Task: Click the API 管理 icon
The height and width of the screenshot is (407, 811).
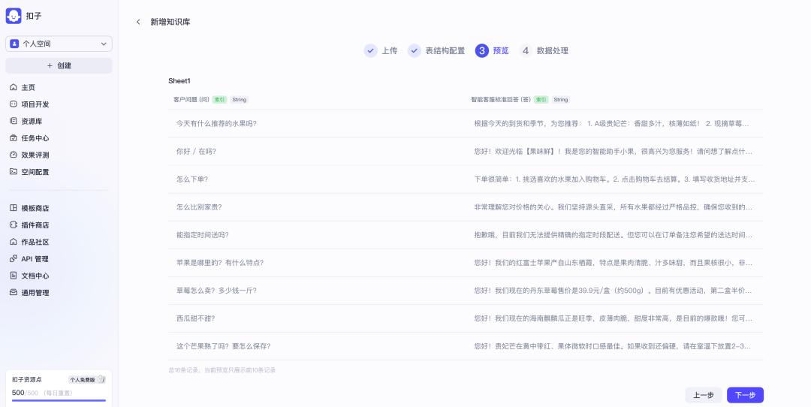Action: [14, 258]
